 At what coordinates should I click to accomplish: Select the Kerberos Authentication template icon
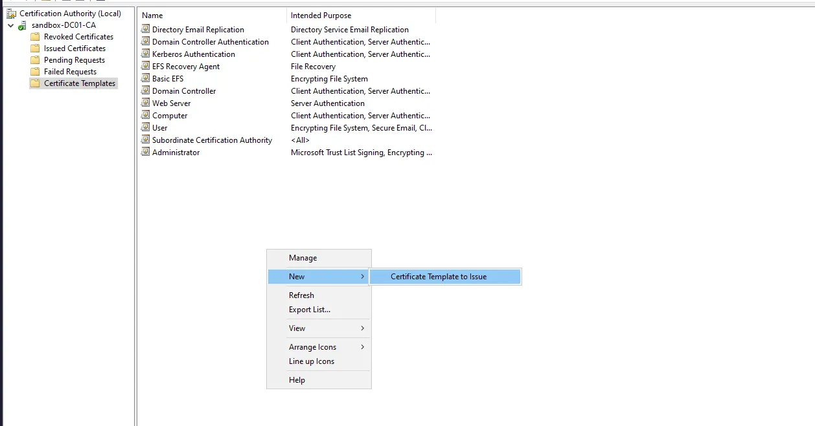[x=146, y=54]
